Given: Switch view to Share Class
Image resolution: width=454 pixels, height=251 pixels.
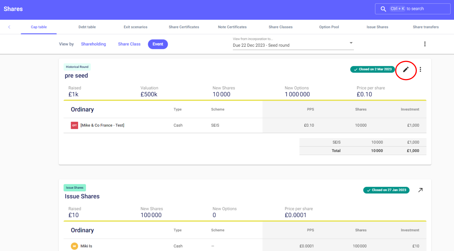Looking at the screenshot, I should [129, 44].
